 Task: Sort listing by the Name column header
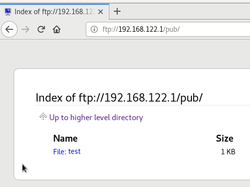tap(65, 138)
